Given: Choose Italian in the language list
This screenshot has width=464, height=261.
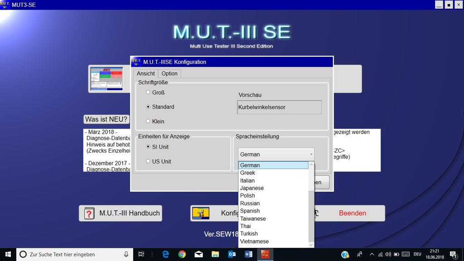Looking at the screenshot, I should click(273, 180).
